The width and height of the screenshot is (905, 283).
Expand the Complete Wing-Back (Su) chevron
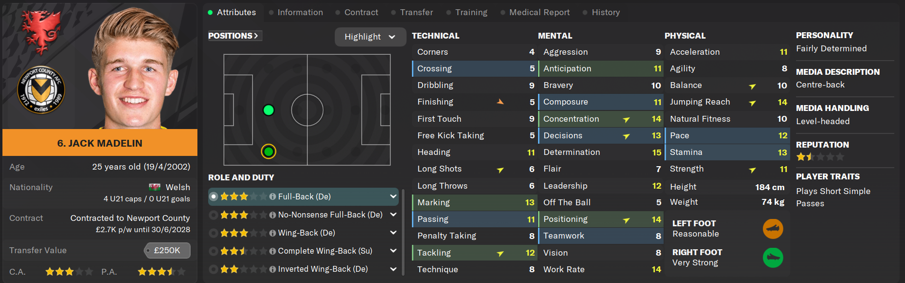click(393, 251)
